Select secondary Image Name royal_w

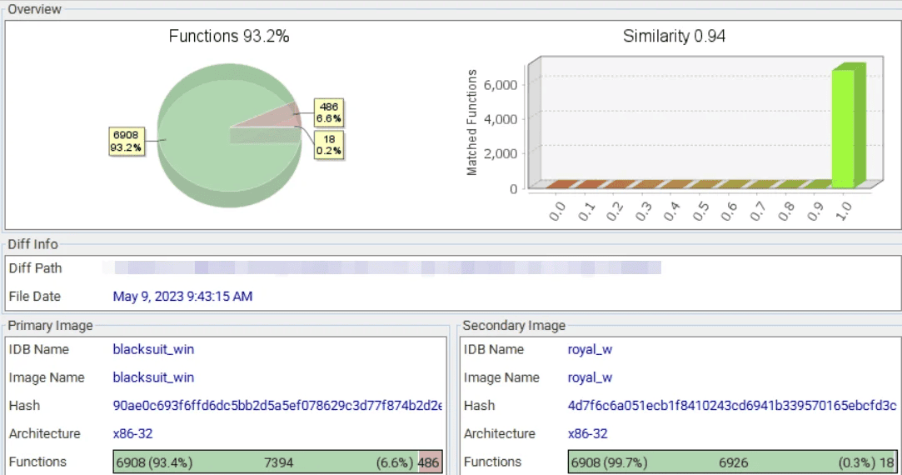pos(590,377)
